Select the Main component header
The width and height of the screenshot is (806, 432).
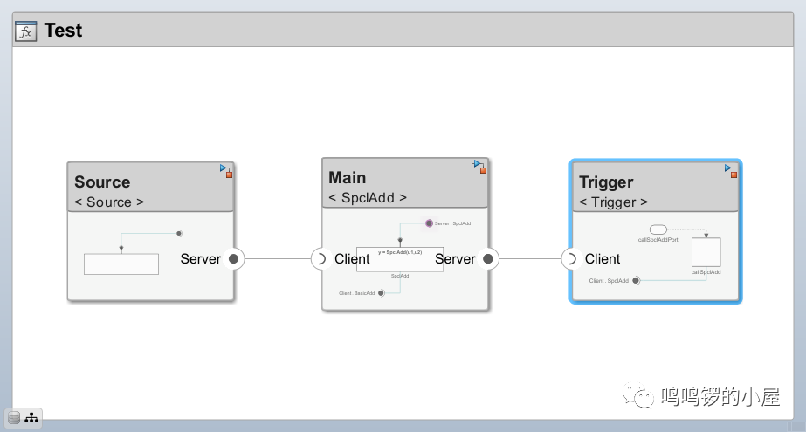coord(404,186)
